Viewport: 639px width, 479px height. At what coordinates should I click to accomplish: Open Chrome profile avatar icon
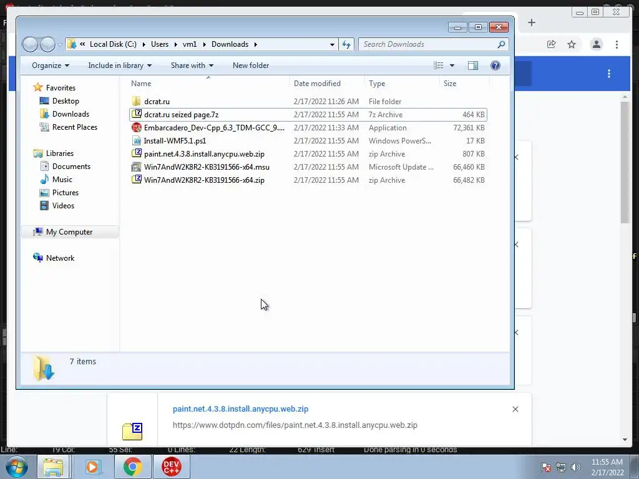click(596, 44)
